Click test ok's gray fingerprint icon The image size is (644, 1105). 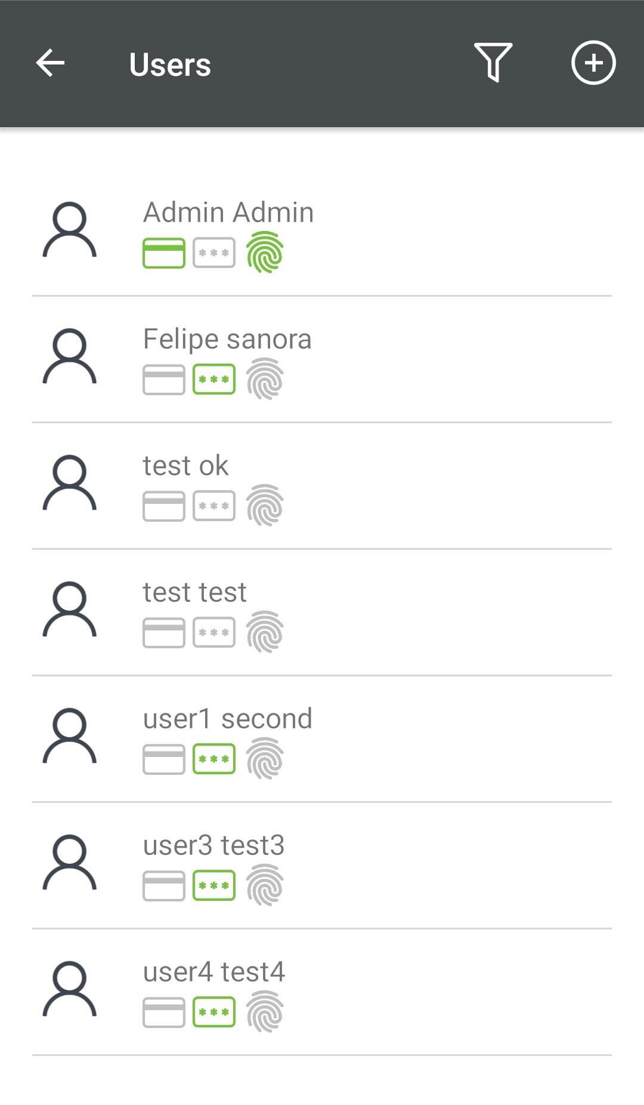[x=265, y=505]
